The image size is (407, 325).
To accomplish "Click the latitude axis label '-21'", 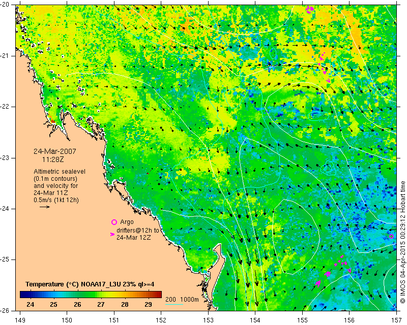I will click(x=5, y=56).
